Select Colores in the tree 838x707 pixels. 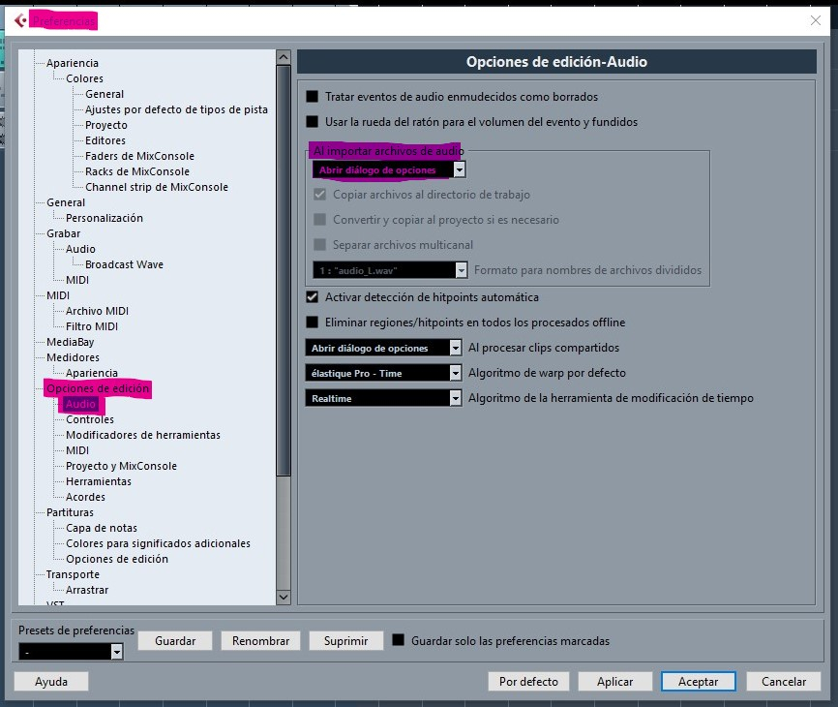84,78
